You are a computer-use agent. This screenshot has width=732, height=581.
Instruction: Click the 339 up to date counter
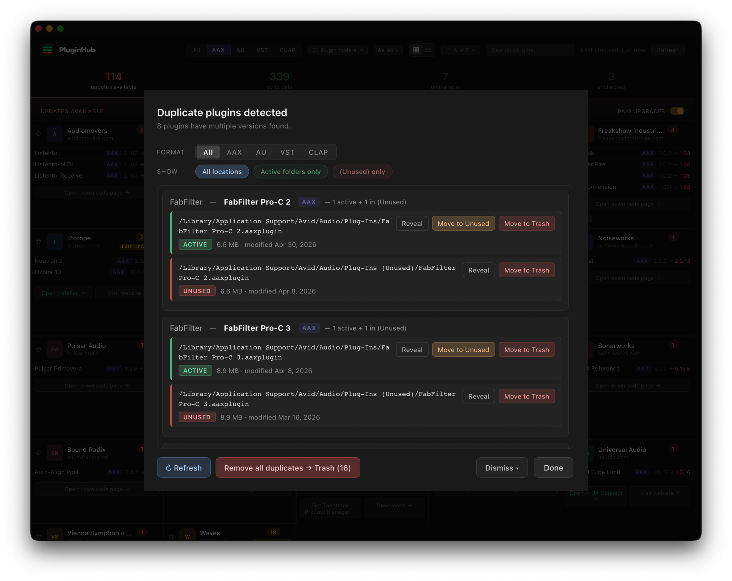point(279,80)
